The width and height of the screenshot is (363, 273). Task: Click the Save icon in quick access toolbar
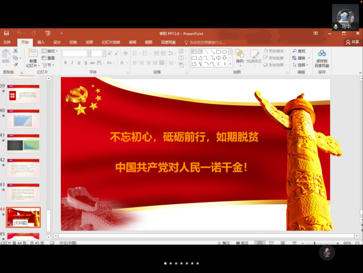click(x=6, y=34)
